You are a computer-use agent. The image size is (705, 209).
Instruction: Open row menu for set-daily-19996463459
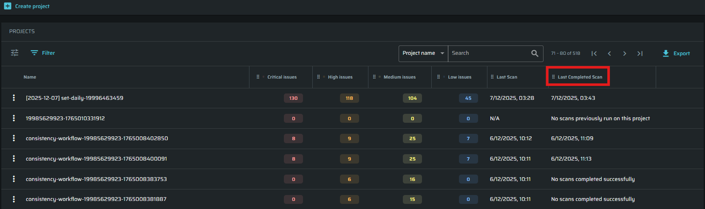click(x=14, y=98)
